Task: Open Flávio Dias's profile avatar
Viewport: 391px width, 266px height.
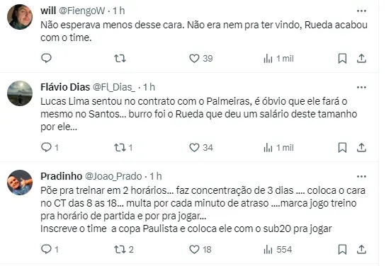Action: click(20, 93)
